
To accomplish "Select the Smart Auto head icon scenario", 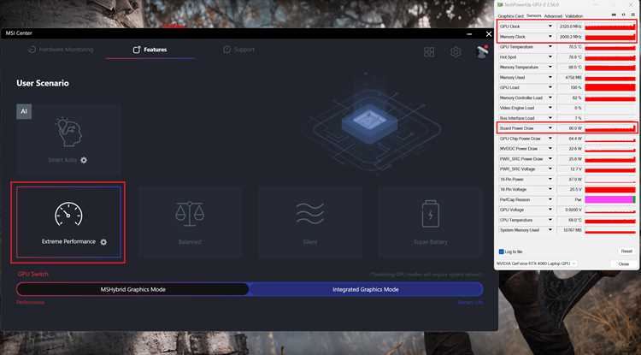I will pyautogui.click(x=68, y=139).
